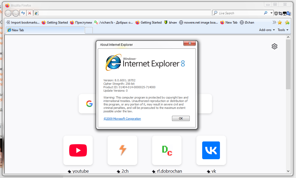
Task: Maximize the Mozilla Firefox window
Action: [x=275, y=4]
